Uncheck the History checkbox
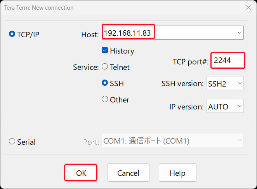Screen dimensions: 257x189 click(x=105, y=50)
